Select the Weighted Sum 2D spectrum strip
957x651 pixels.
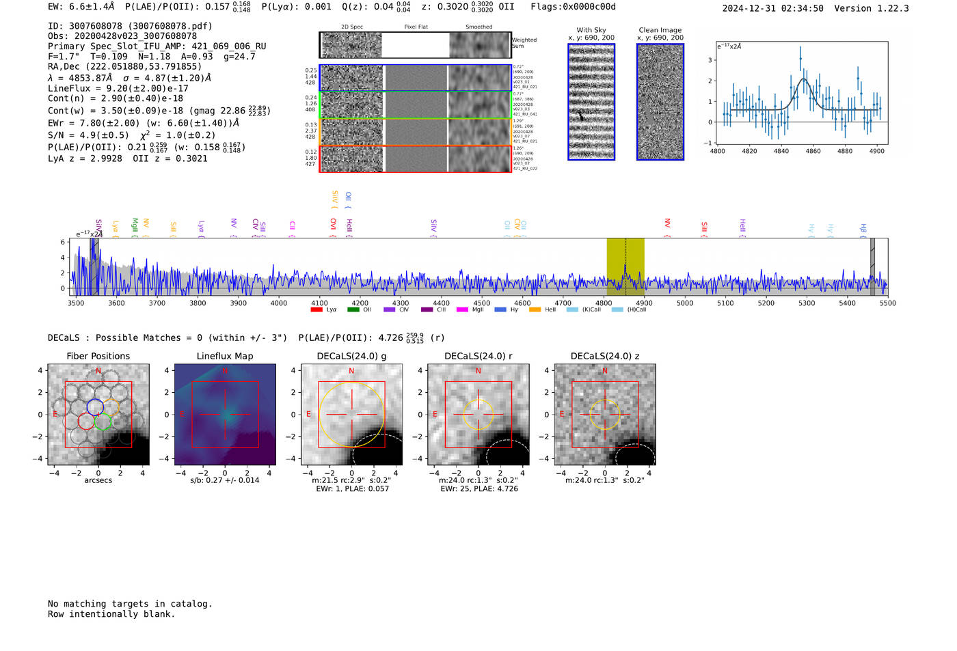tap(416, 45)
